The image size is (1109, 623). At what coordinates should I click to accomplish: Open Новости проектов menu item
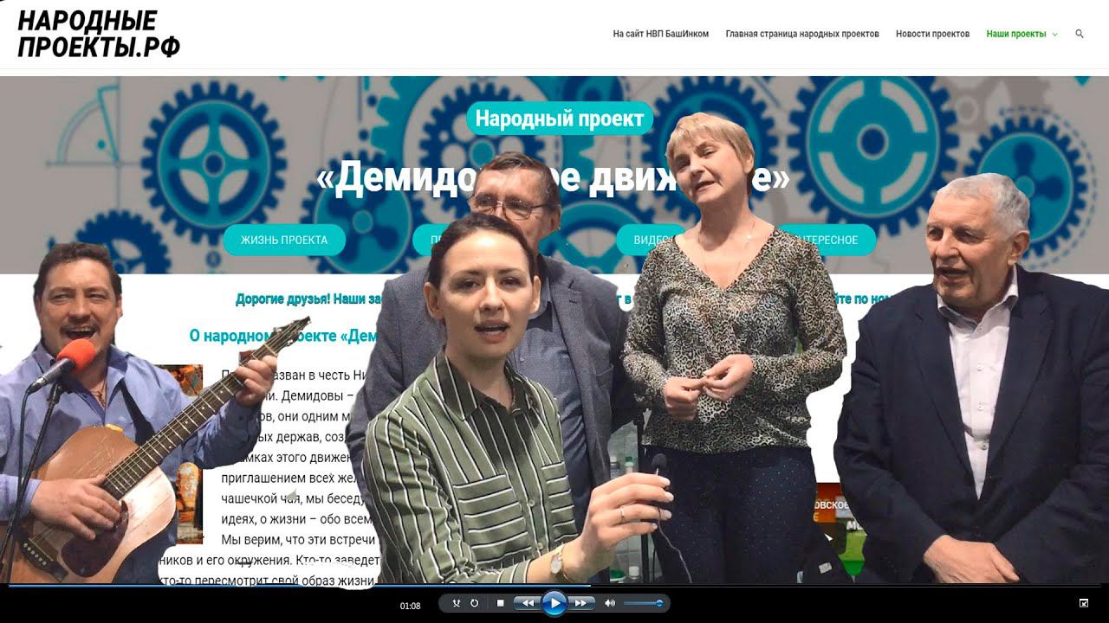pos(932,34)
